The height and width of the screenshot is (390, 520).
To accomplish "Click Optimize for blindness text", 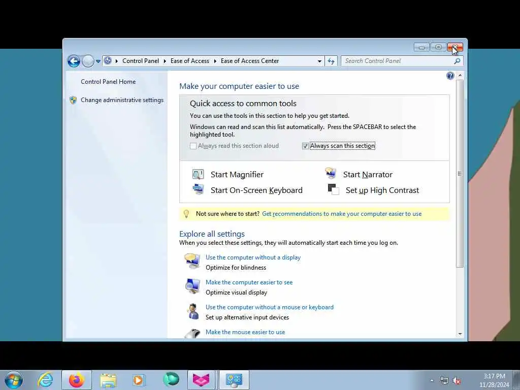I will 236,268.
